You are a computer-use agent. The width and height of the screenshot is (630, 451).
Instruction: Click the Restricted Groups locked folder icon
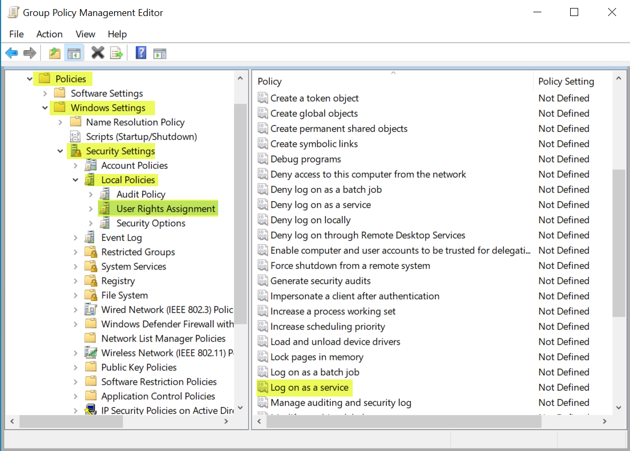point(91,252)
